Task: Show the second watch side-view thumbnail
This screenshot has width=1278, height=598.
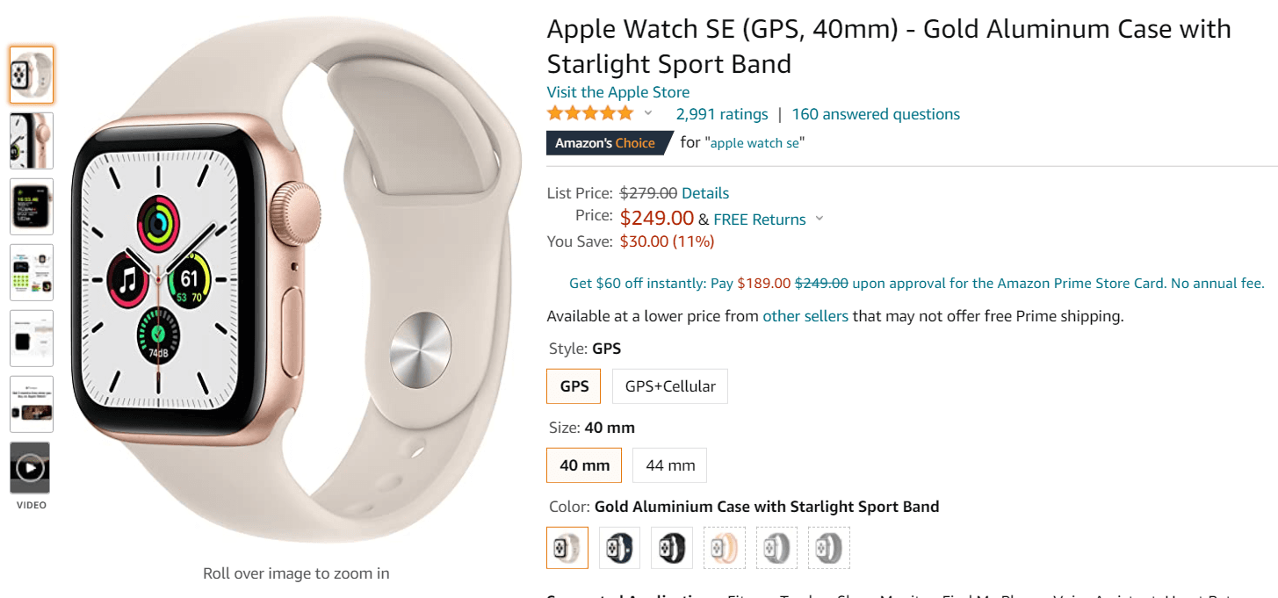Action: click(31, 140)
